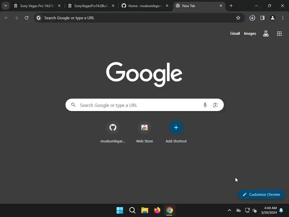289x217 pixels.
Task: Open the Google apps grid
Action: tap(279, 33)
